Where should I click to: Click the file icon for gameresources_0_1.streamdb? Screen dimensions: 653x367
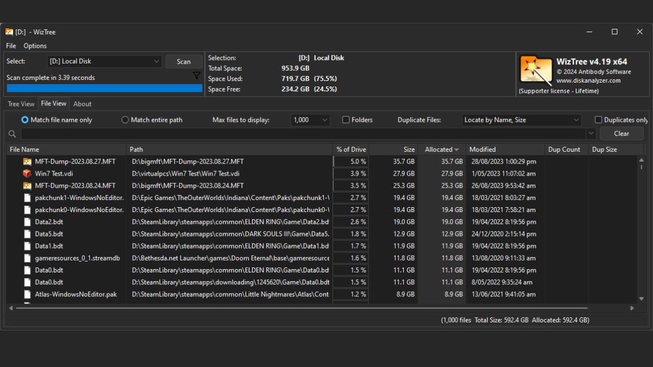[27, 258]
